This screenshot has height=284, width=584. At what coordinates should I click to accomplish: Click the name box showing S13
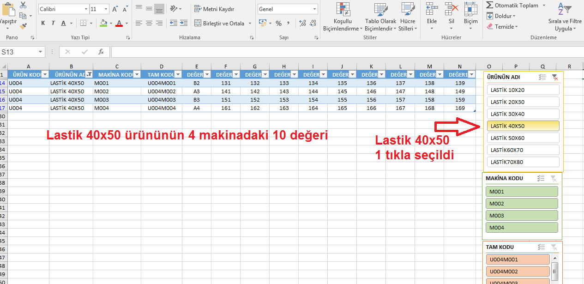click(18, 52)
